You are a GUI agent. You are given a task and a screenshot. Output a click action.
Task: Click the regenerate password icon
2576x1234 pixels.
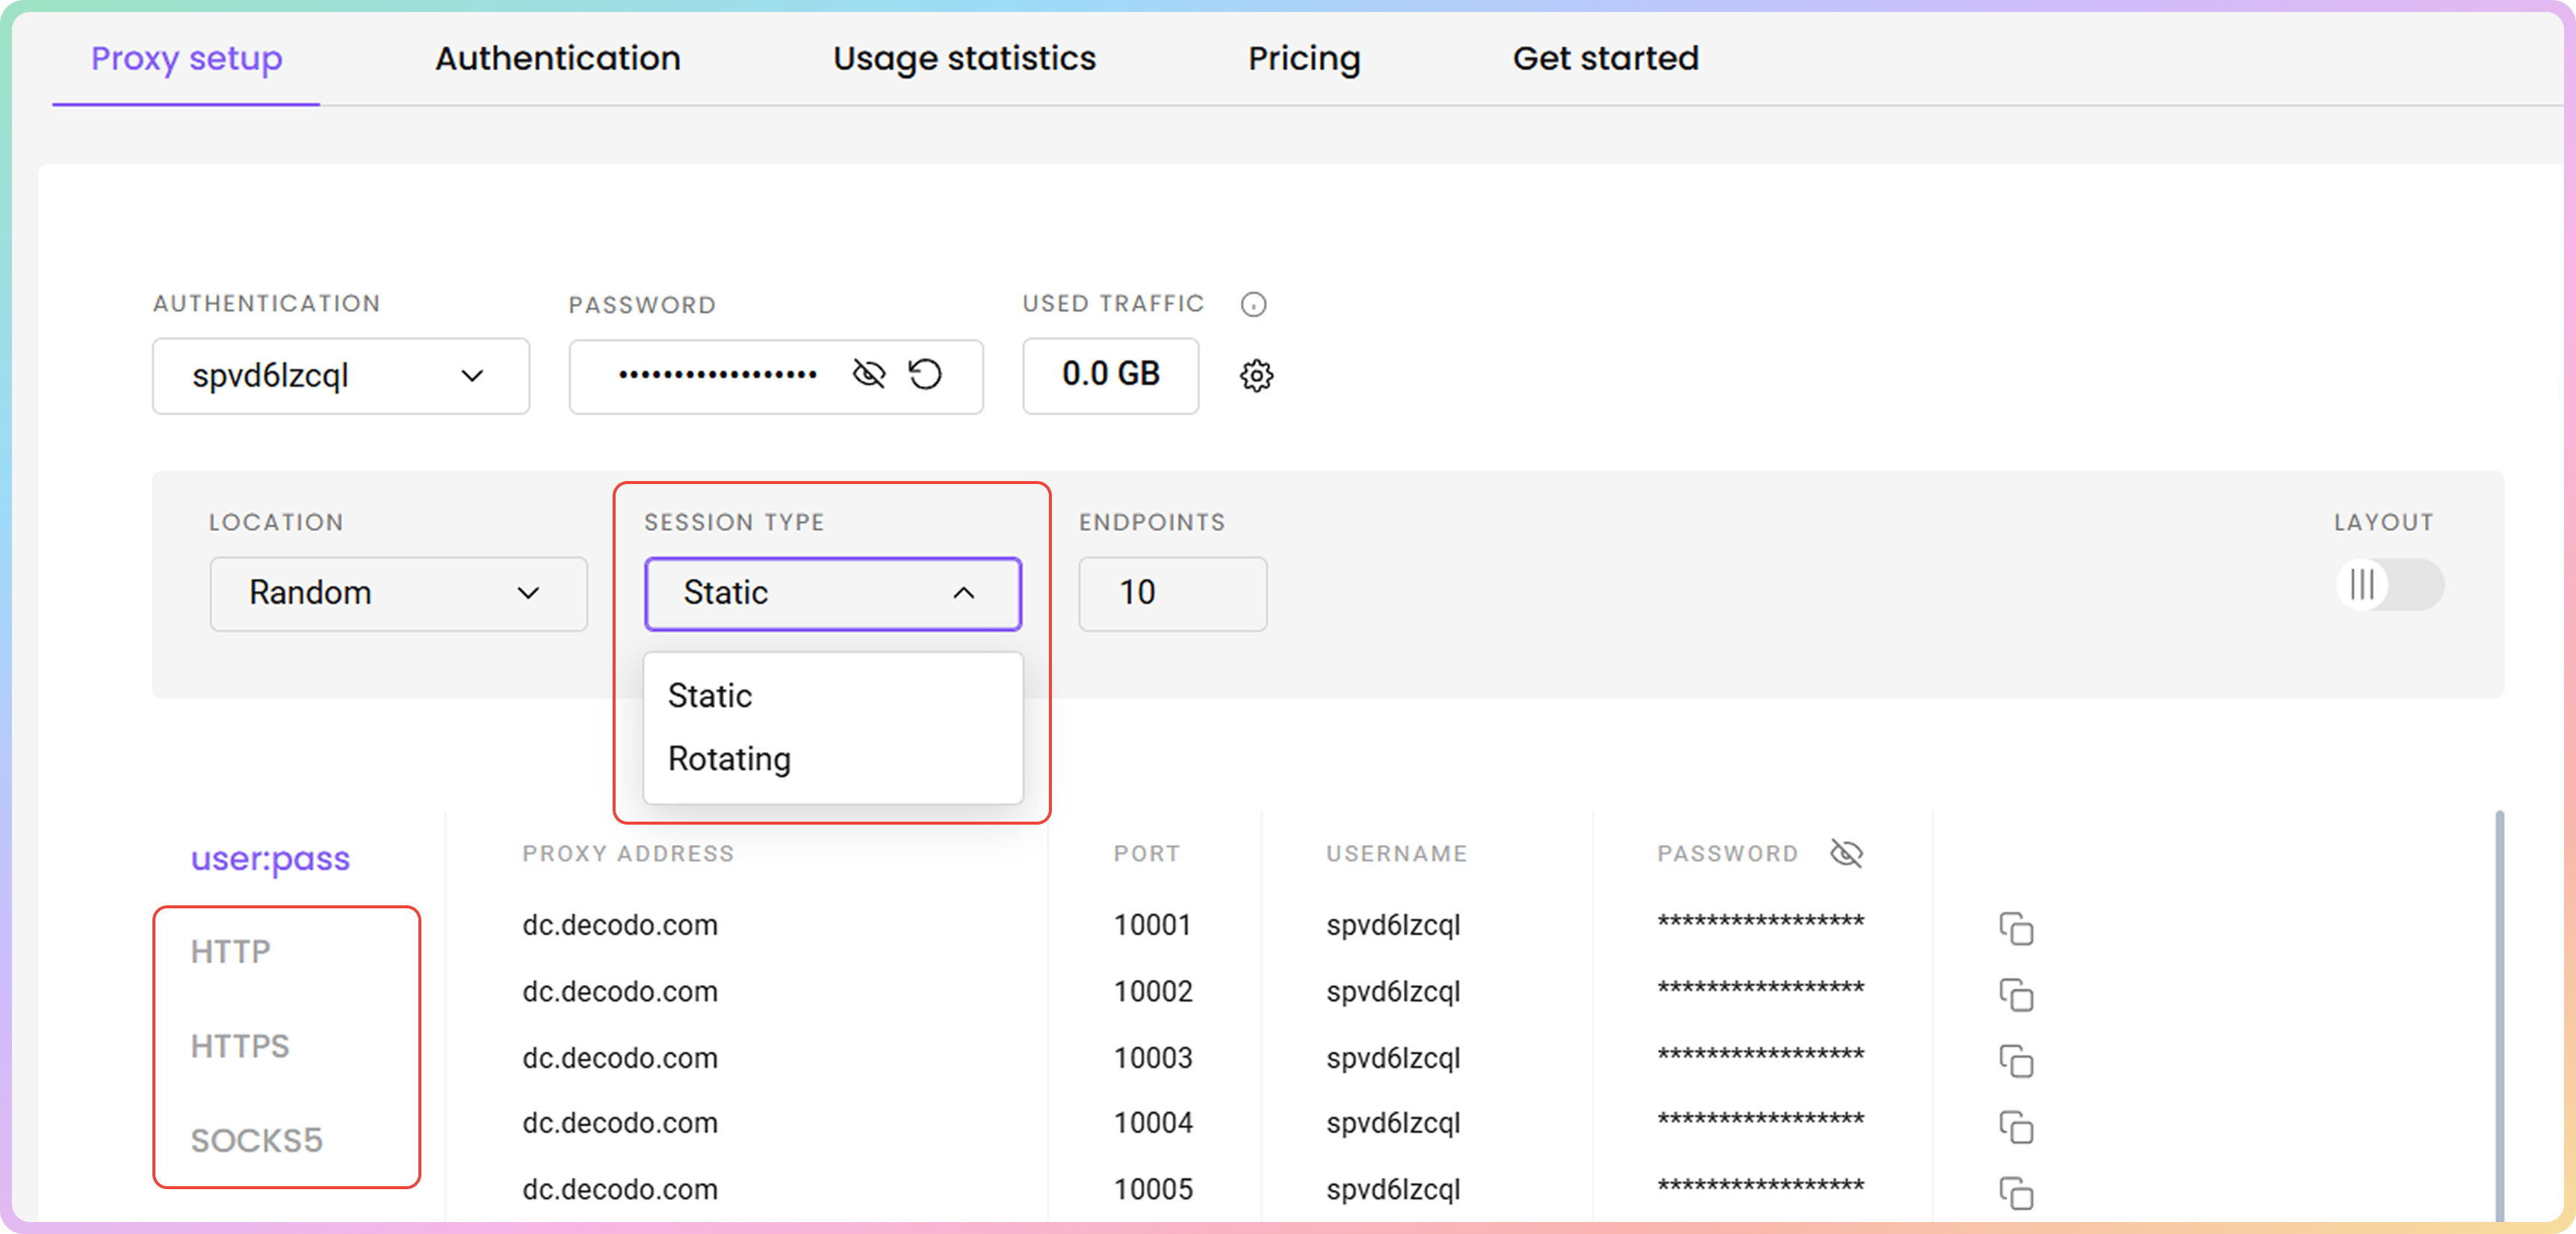point(925,374)
